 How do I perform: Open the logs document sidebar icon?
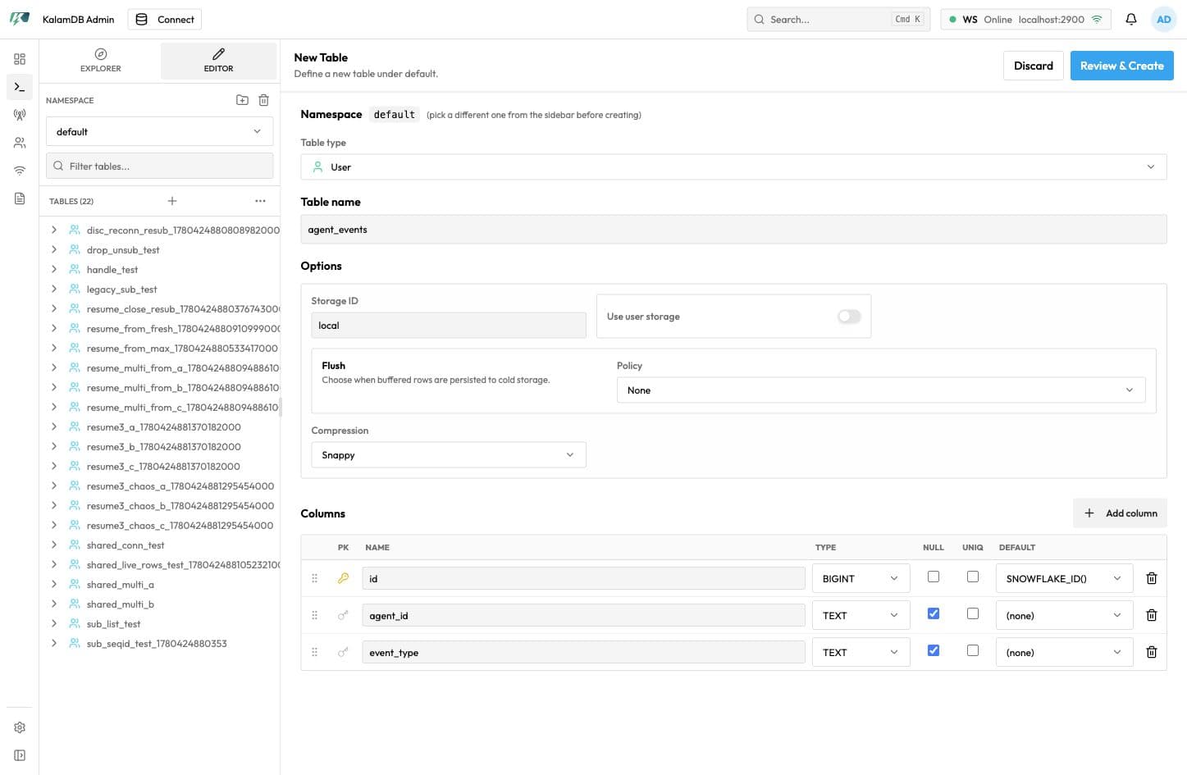point(20,198)
